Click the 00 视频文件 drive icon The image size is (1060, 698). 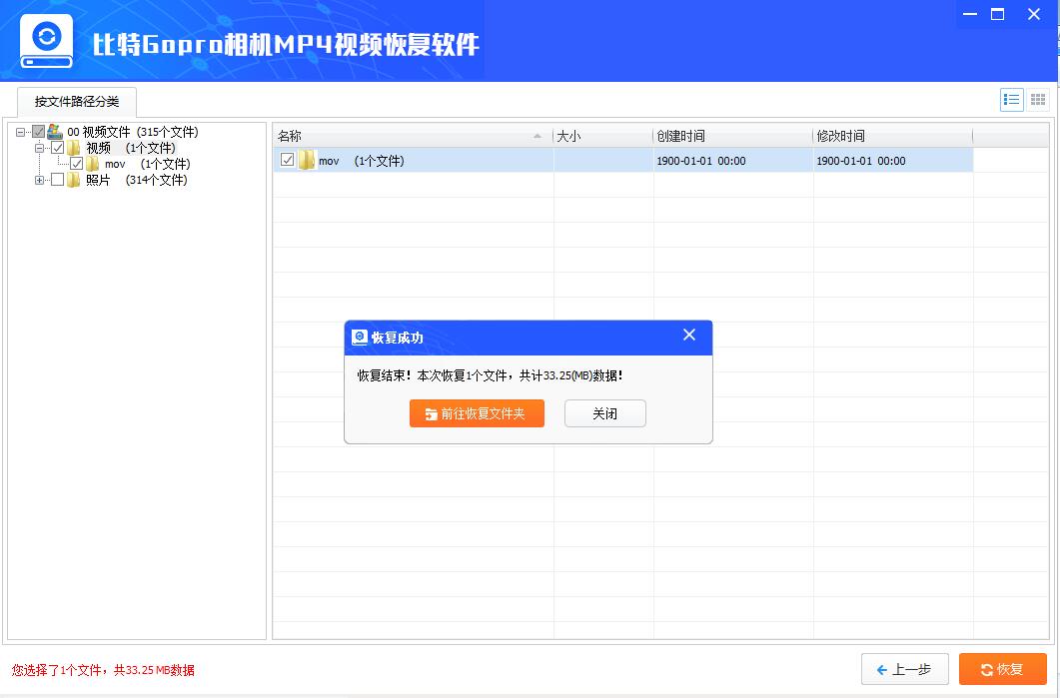(x=55, y=132)
